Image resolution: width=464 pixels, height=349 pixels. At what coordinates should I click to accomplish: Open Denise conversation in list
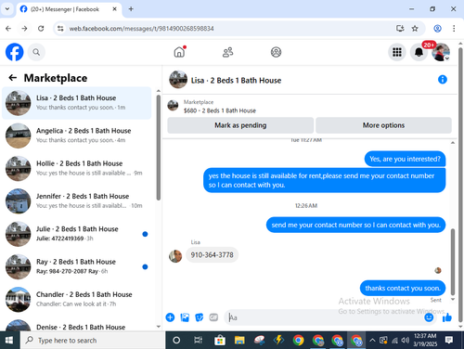76,325
